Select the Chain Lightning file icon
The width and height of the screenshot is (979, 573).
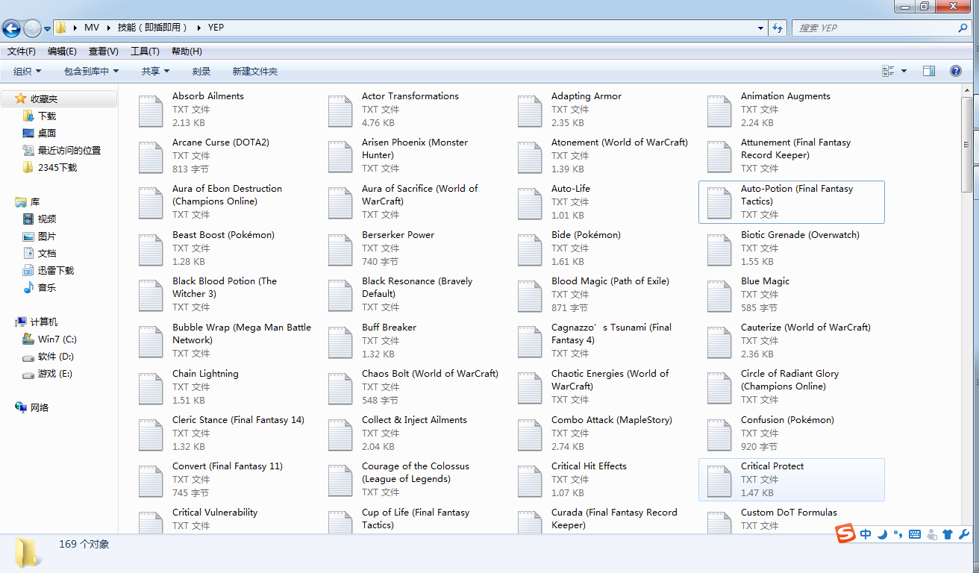click(x=151, y=388)
